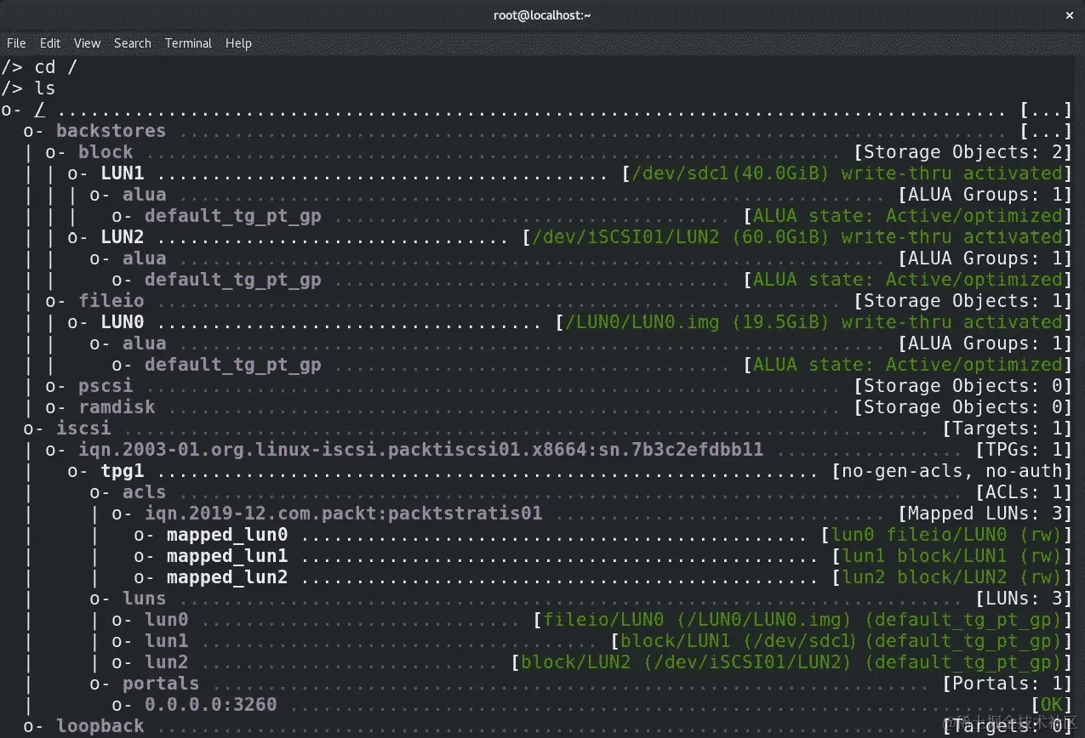Click 'default_tg_pt_gp' under LUN2's alua
This screenshot has width=1085, height=738.
click(x=233, y=280)
